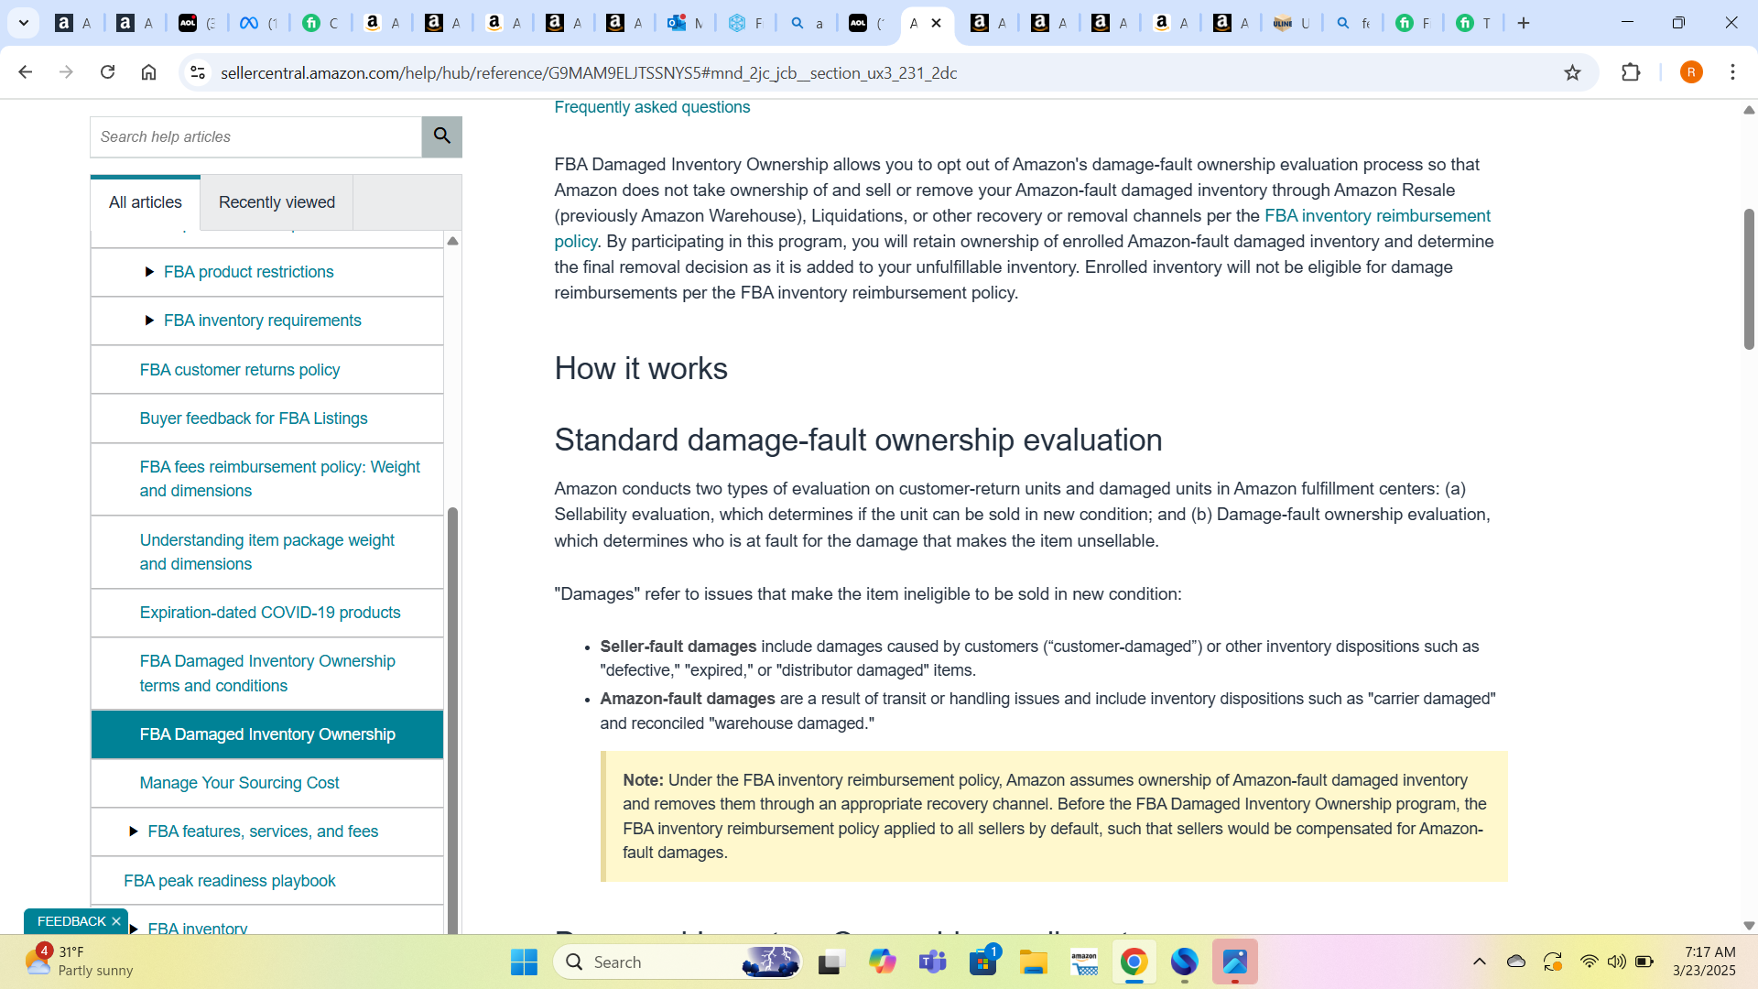This screenshot has width=1758, height=989.
Task: Expand the FBA inventory tree item
Action: coord(134,929)
